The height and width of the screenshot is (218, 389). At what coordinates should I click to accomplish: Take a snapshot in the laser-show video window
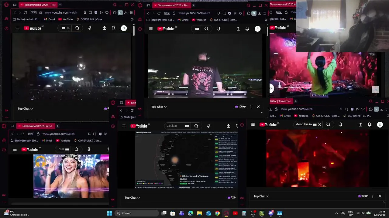click(x=91, y=13)
